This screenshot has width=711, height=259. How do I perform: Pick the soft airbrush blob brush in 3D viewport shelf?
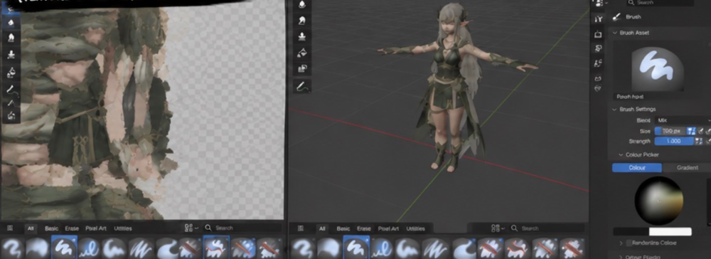click(x=329, y=248)
